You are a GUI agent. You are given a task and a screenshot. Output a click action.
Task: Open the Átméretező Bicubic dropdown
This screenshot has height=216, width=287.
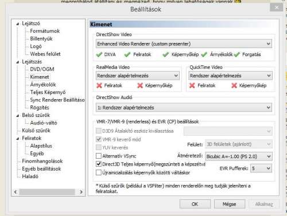[238, 156]
